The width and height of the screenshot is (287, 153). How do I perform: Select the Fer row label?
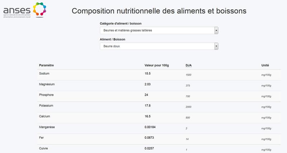[41, 138]
